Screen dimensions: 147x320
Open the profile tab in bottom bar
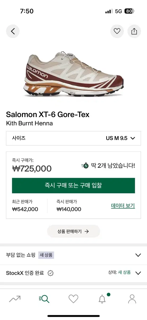coord(132,299)
